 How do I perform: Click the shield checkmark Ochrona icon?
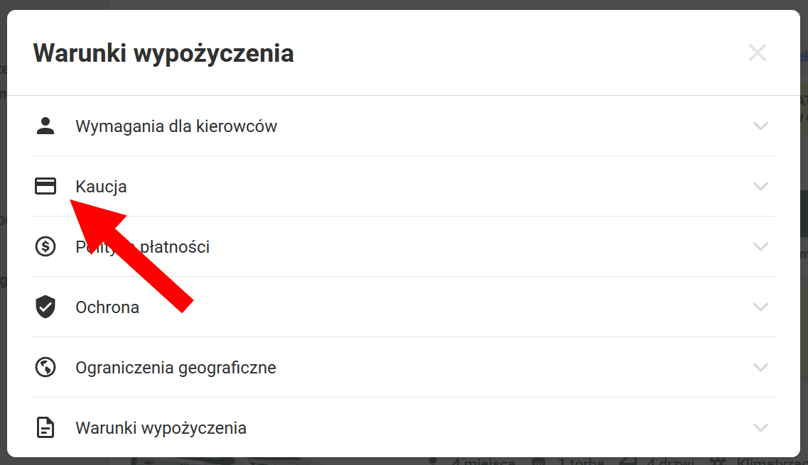[45, 307]
